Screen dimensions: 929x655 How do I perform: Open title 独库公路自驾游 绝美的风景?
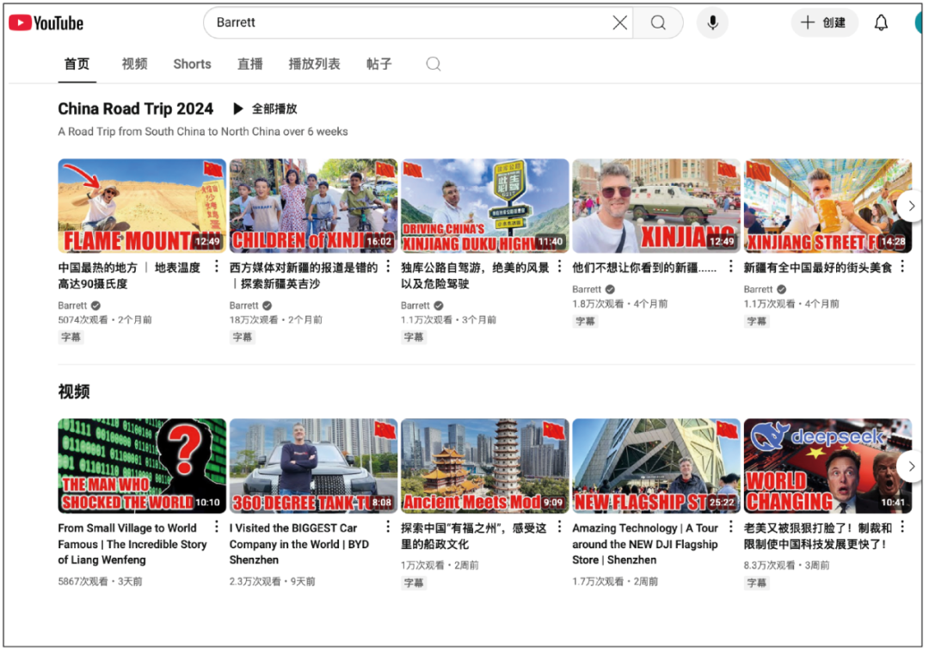tap(475, 275)
